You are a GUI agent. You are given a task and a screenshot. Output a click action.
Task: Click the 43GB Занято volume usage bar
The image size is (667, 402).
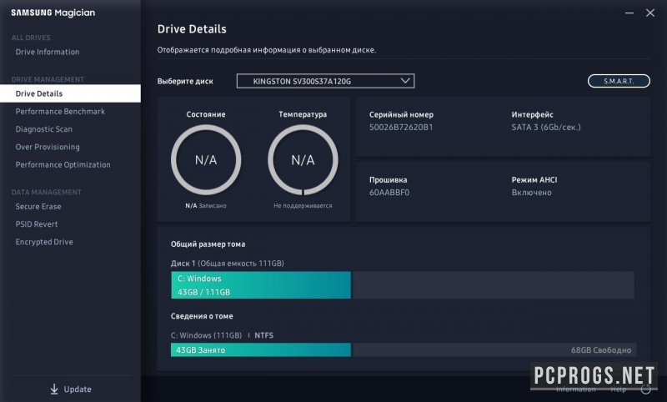tap(260, 350)
